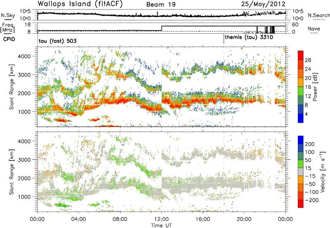Click the "16:00" time tick label
330x228 pixels.
203,219
